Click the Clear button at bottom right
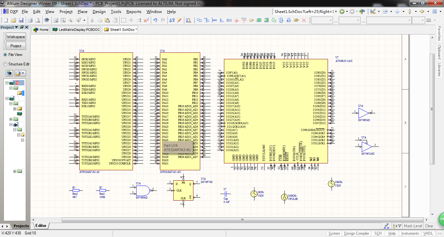Image resolution: width=444 pixels, height=237 pixels. click(429, 226)
